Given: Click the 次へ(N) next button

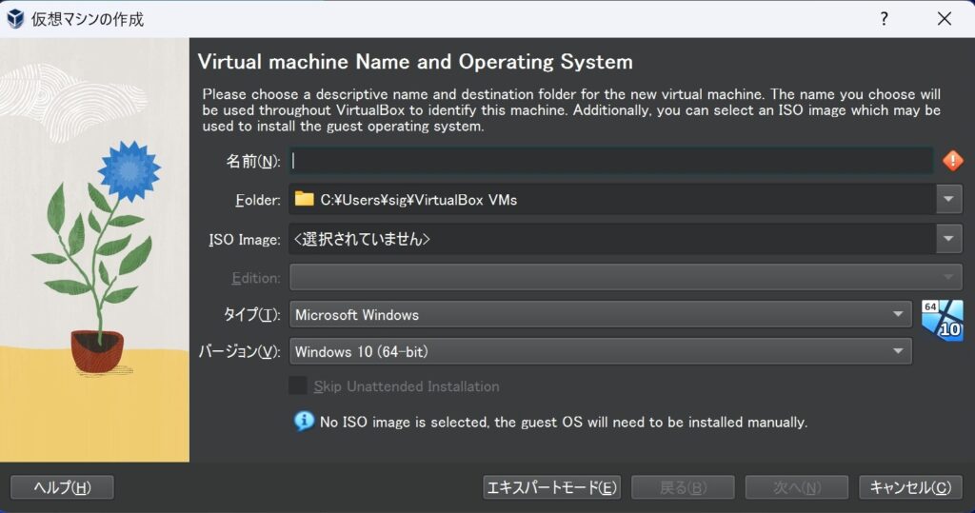Looking at the screenshot, I should pos(797,487).
